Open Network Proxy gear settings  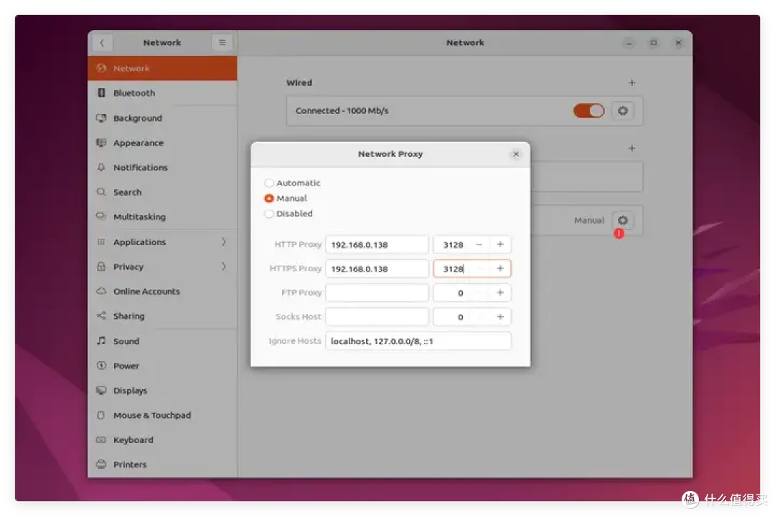point(623,220)
